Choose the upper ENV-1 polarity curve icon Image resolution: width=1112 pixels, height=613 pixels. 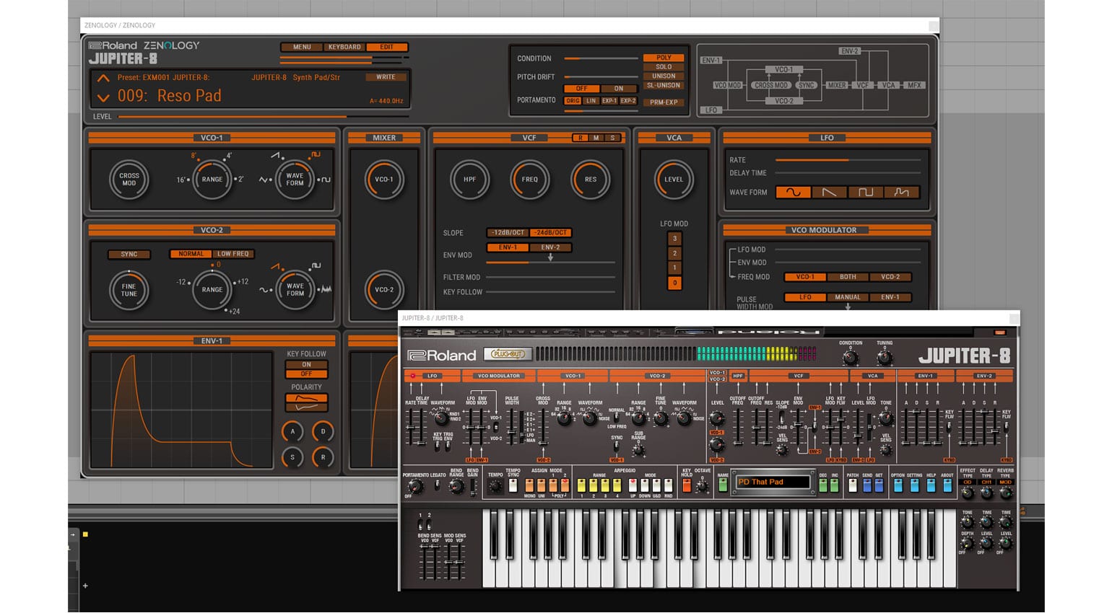click(306, 398)
